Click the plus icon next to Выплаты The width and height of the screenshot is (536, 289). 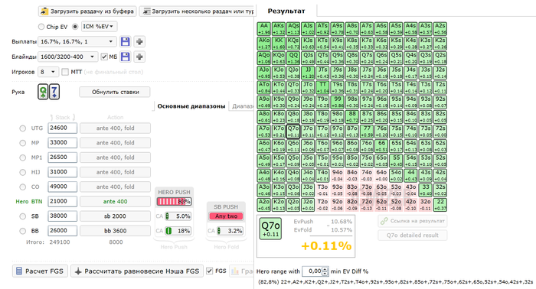139,41
